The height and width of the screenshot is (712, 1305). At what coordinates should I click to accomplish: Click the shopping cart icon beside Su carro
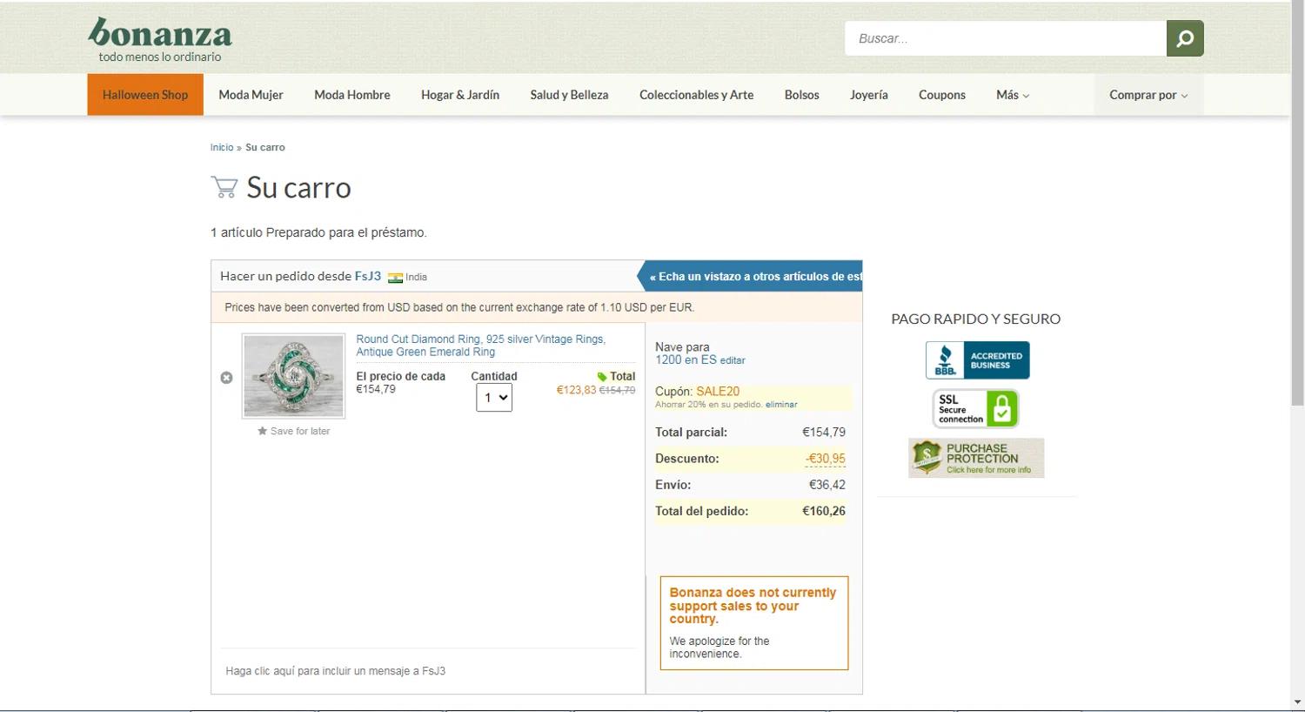[x=224, y=187]
